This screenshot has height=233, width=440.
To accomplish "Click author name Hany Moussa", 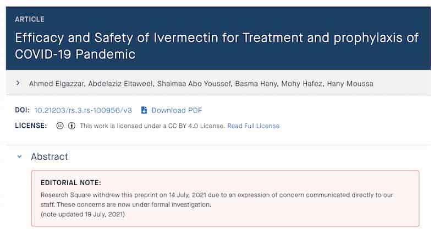I will click(350, 84).
